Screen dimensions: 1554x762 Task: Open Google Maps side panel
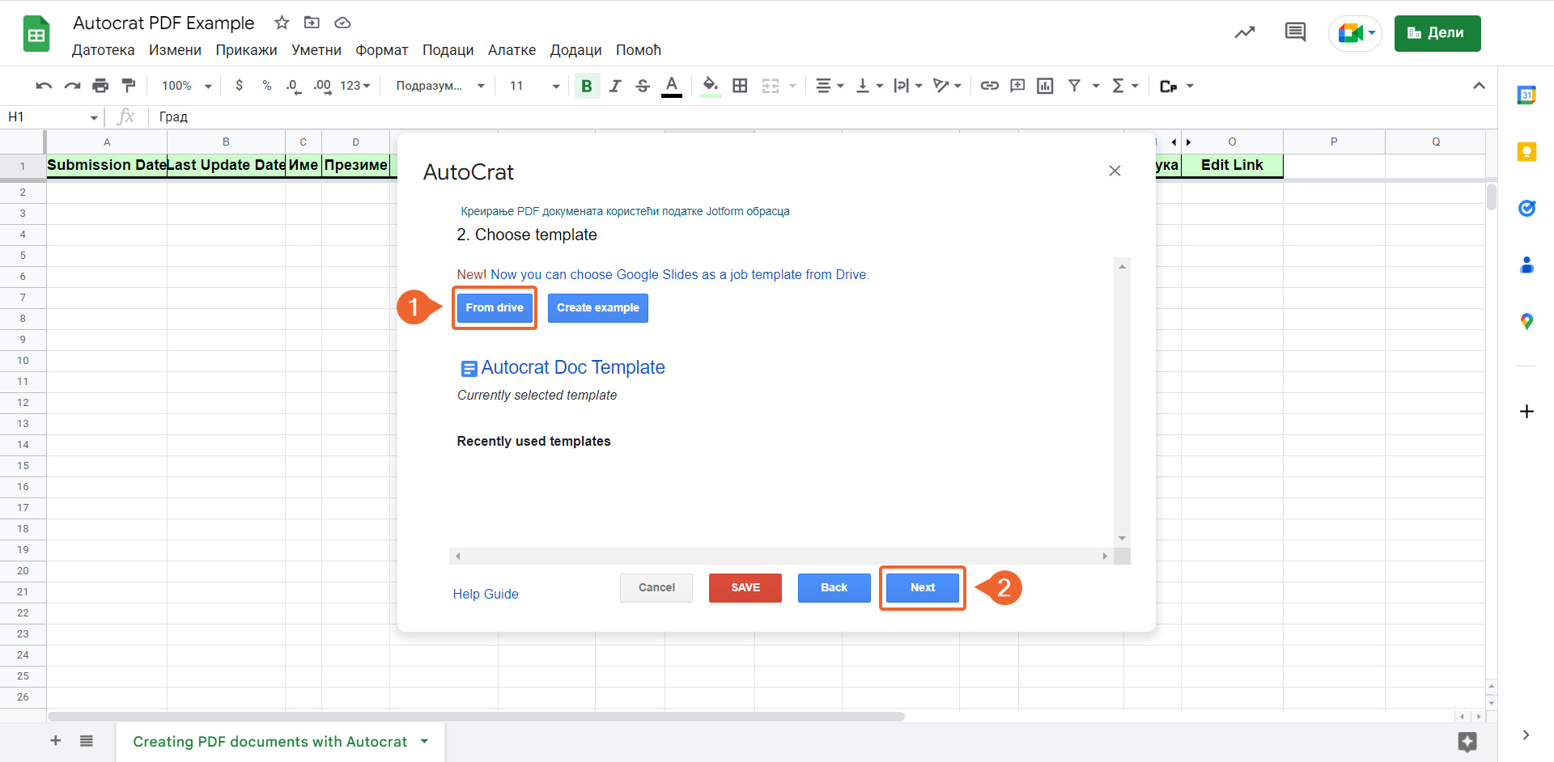click(x=1526, y=321)
